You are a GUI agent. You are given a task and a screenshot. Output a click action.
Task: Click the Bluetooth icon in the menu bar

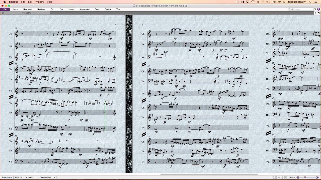(258, 2)
